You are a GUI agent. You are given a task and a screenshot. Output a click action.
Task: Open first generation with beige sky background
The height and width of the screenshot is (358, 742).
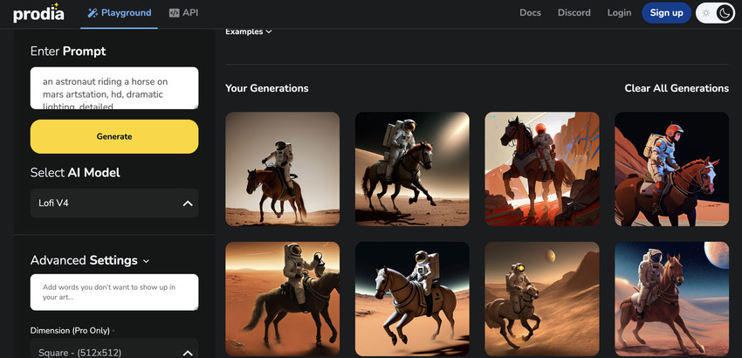283,169
